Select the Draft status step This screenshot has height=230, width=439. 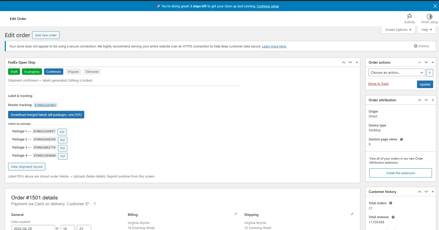tap(14, 72)
